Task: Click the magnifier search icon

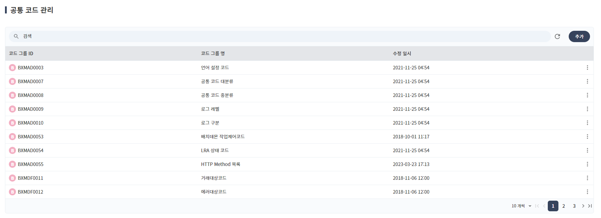Action: (16, 36)
